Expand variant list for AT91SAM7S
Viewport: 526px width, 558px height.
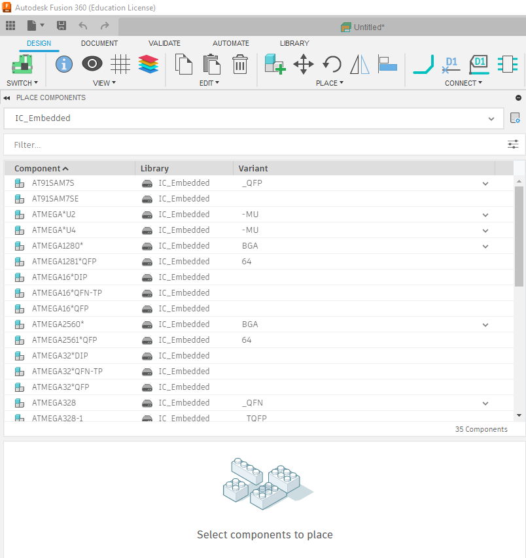[485, 184]
